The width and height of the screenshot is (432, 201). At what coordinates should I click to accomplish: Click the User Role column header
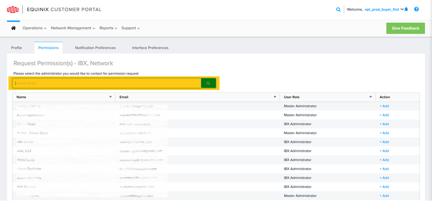point(292,97)
